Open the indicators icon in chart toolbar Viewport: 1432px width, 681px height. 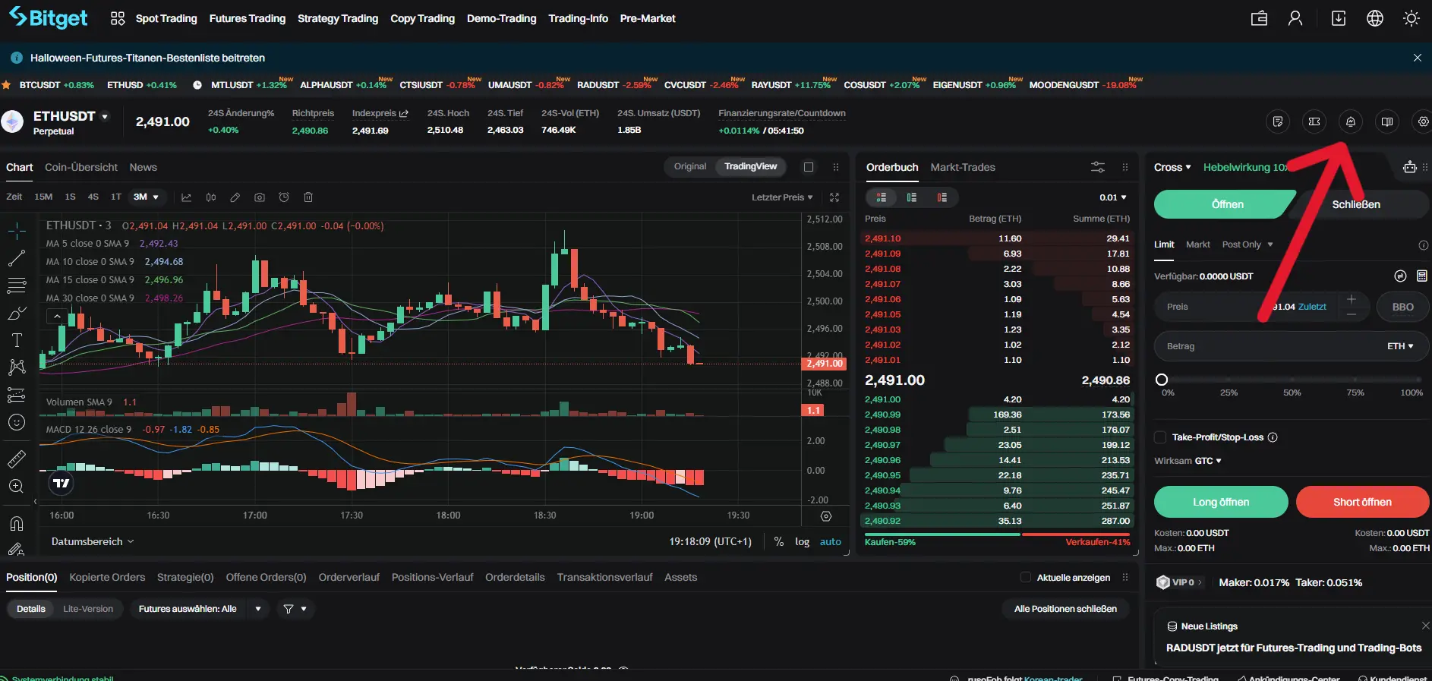coord(186,197)
